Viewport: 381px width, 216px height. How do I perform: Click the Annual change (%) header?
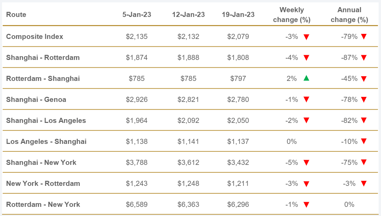[x=349, y=15]
